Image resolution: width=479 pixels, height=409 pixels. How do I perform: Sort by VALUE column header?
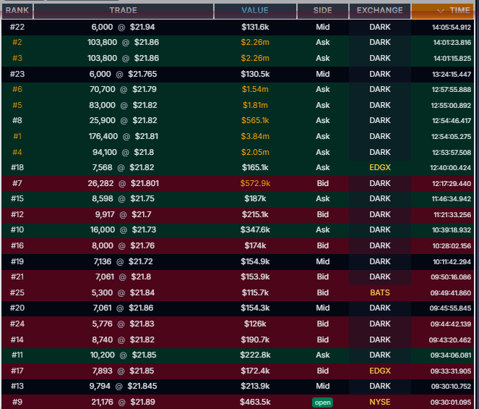pyautogui.click(x=255, y=10)
